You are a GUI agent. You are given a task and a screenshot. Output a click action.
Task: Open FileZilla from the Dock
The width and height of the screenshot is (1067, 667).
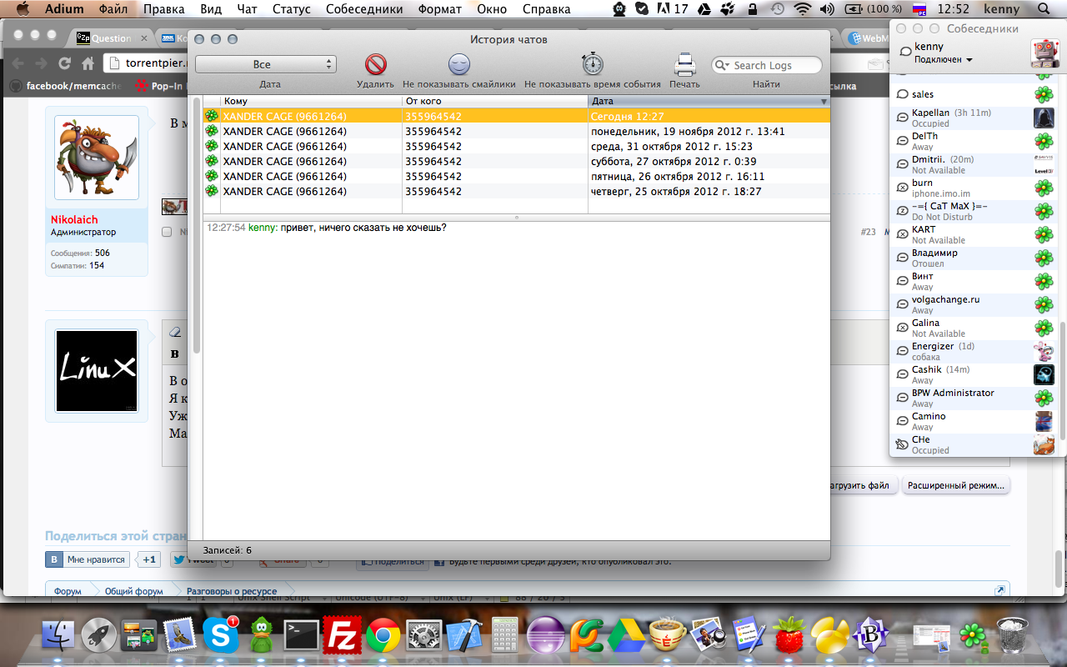tap(342, 635)
